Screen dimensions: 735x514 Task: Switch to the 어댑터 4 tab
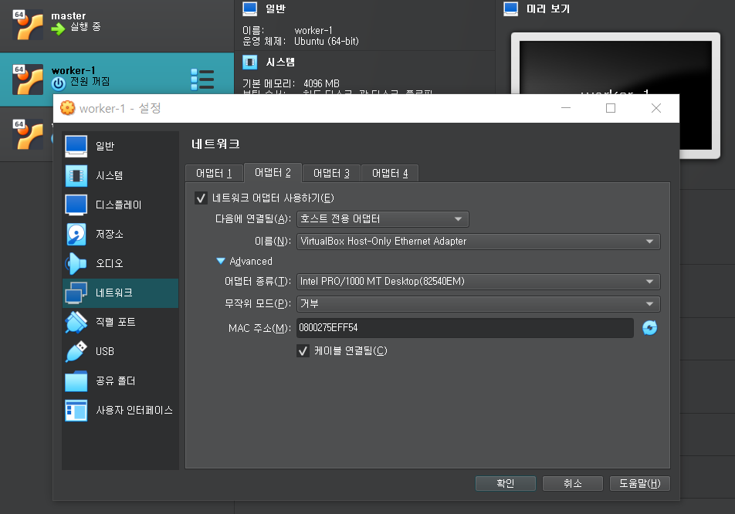tap(390, 174)
